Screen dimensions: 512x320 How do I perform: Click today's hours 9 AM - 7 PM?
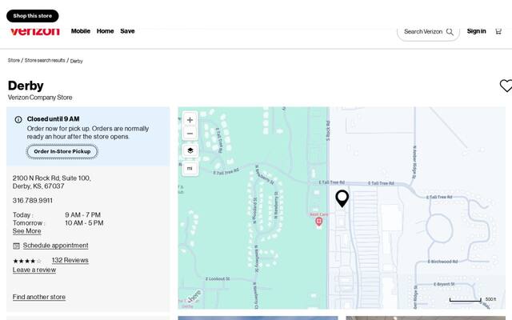point(82,215)
